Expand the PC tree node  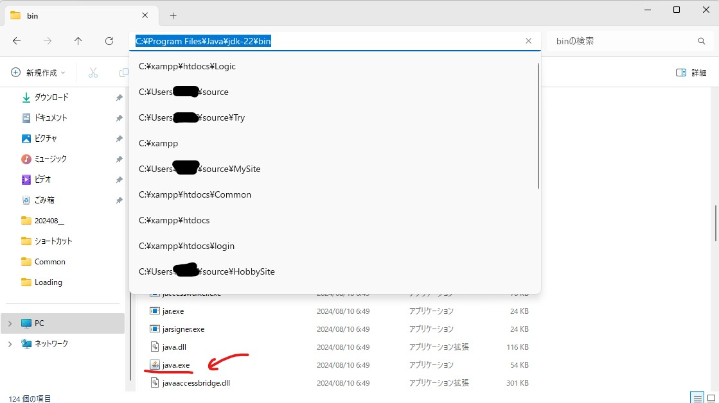point(10,323)
